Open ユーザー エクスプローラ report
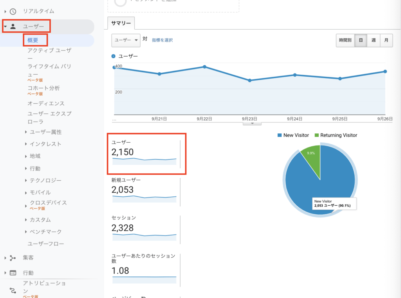The height and width of the screenshot is (298, 401). pyautogui.click(x=50, y=117)
